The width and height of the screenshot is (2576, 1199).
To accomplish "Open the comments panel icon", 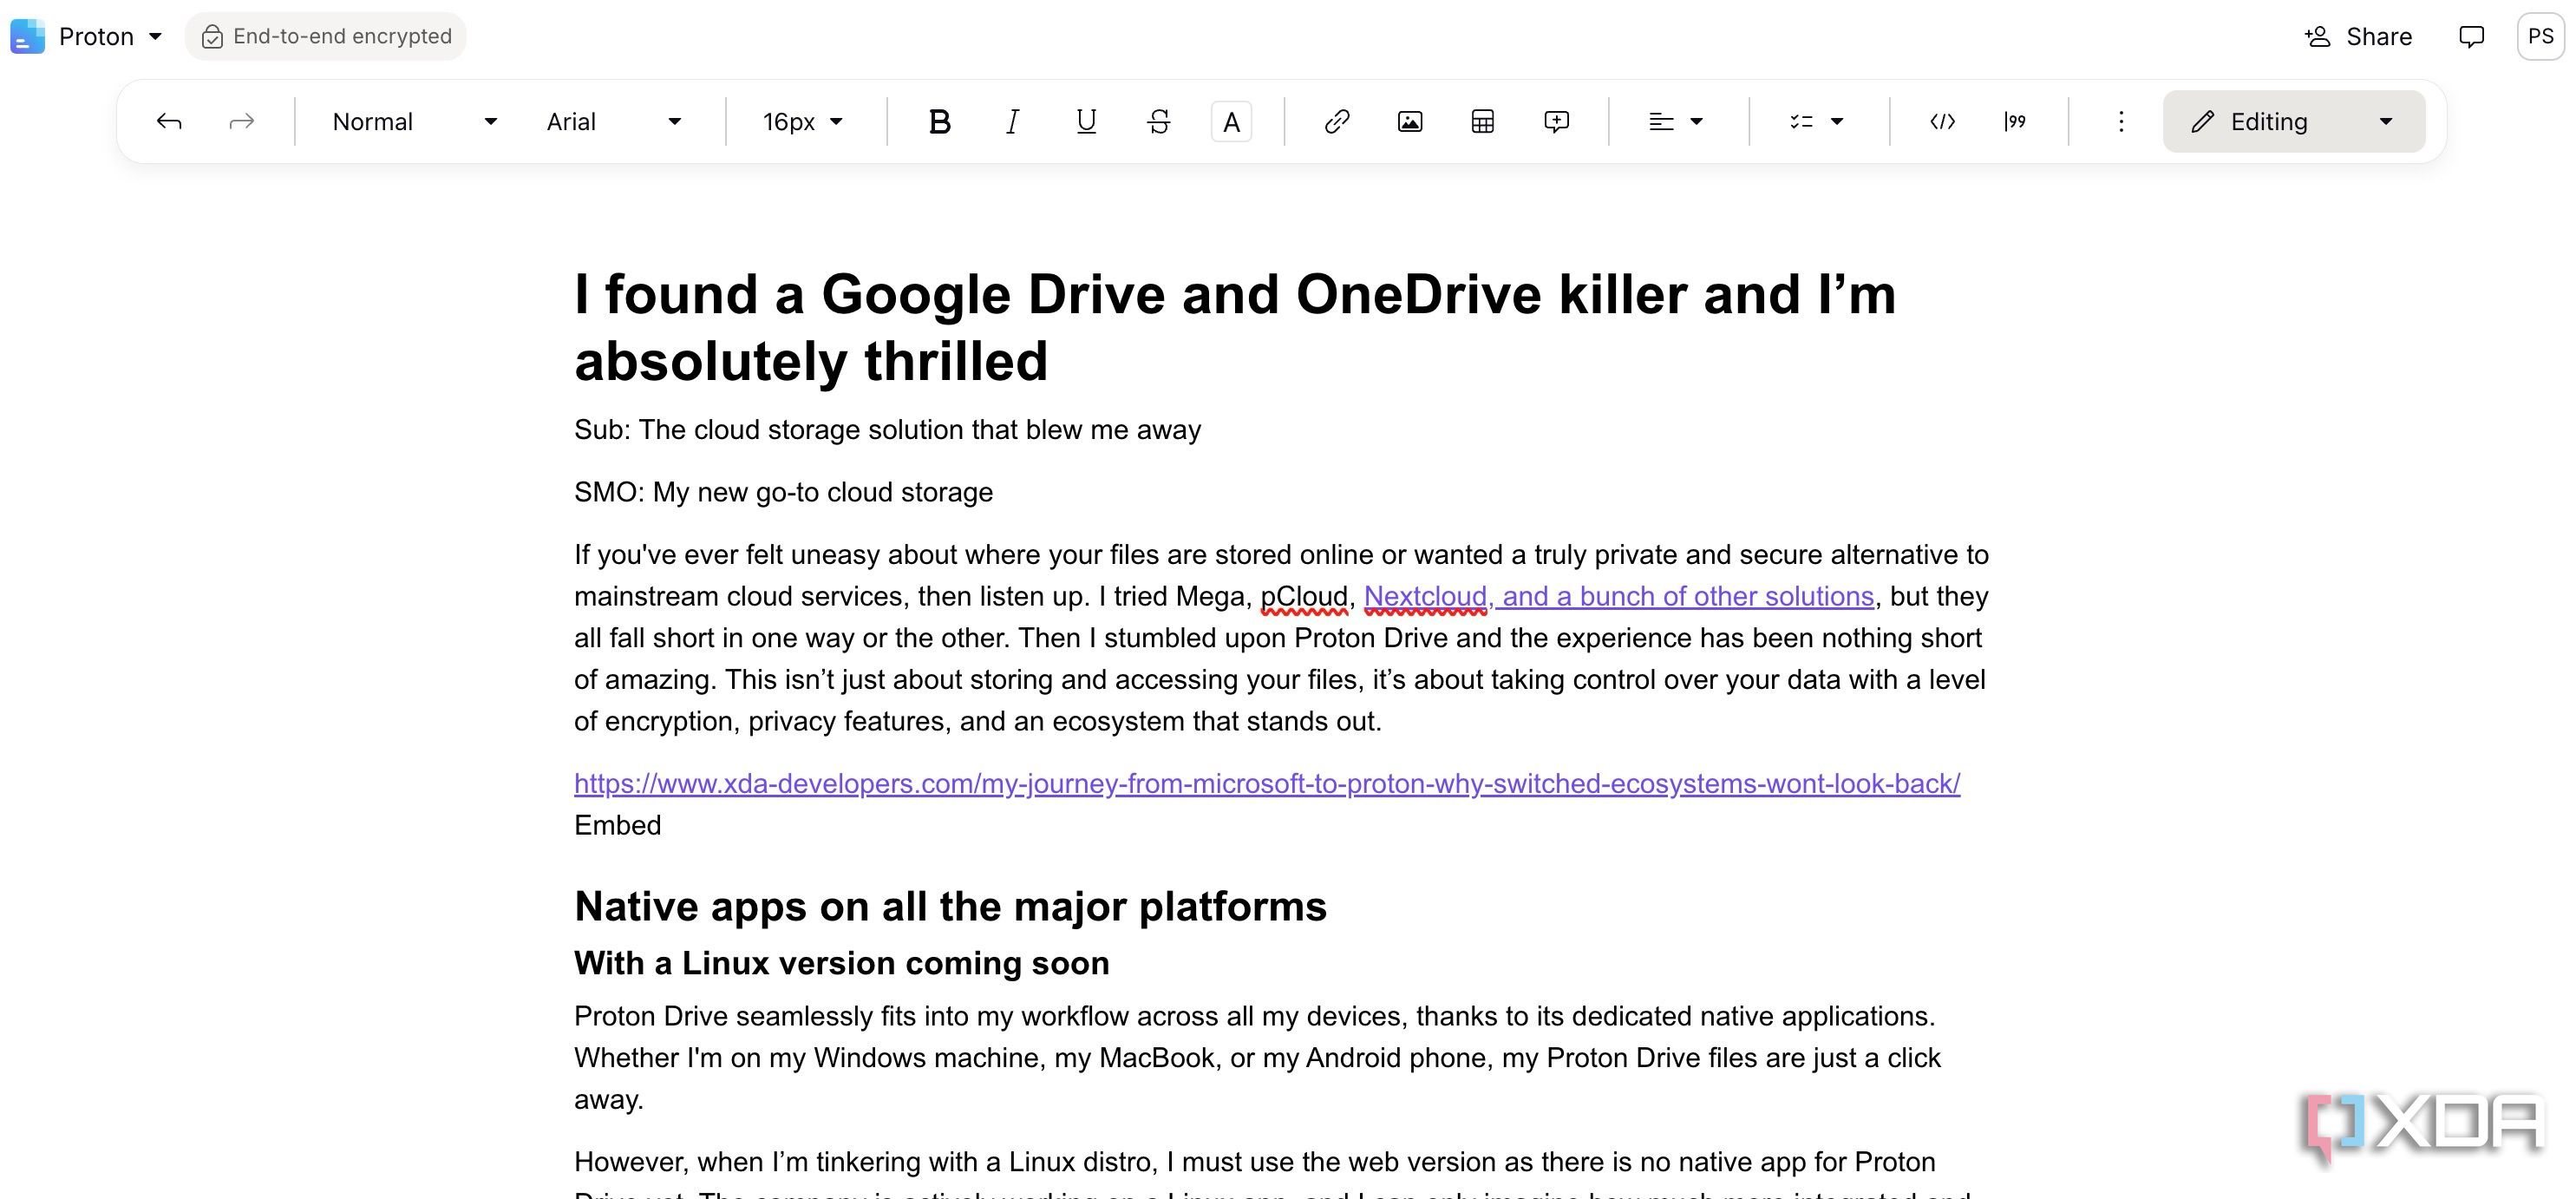I will coord(2471,37).
